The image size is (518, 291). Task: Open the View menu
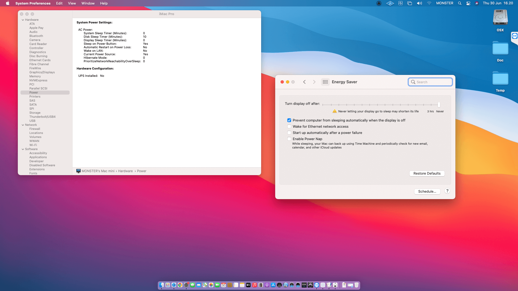coord(72,3)
